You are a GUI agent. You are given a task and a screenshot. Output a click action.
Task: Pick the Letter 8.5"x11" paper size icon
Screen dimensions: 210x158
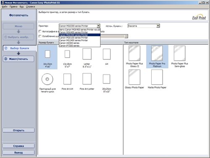click(87, 54)
